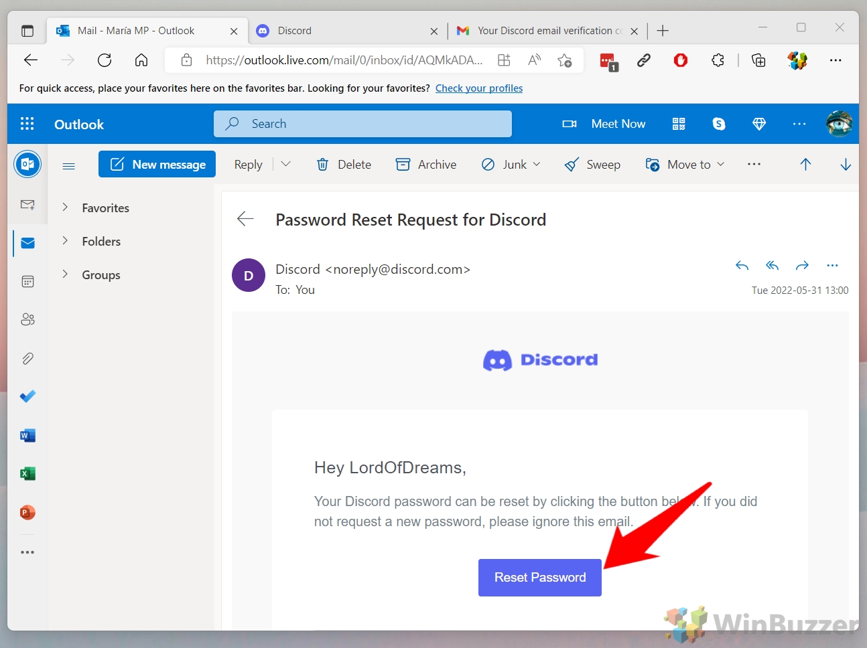Go back to inbox from message
This screenshot has width=867, height=648.
pos(246,219)
